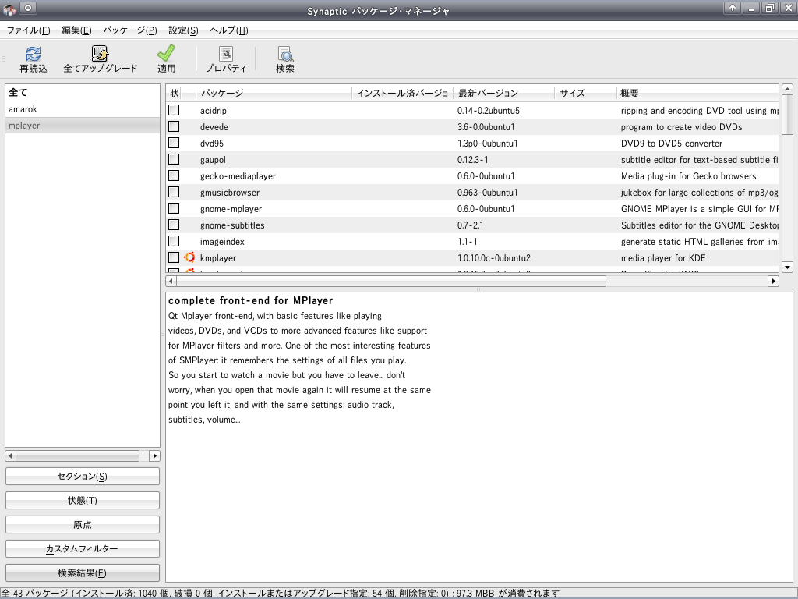Click version 0.963-0ubuntu1 of gmusicbrowser

click(x=487, y=193)
